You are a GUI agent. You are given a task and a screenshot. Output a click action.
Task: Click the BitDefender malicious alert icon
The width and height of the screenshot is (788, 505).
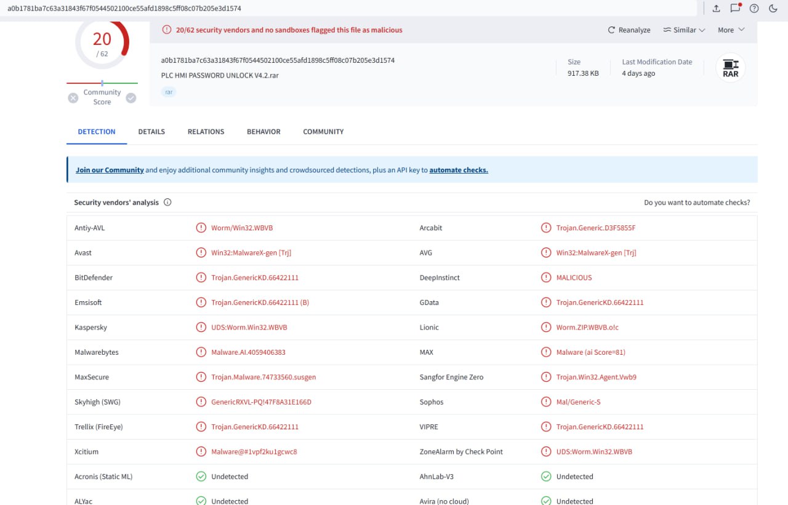click(x=201, y=278)
